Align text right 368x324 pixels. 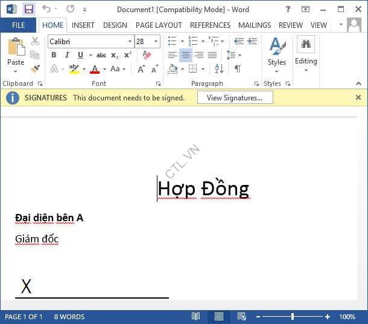[x=199, y=55]
